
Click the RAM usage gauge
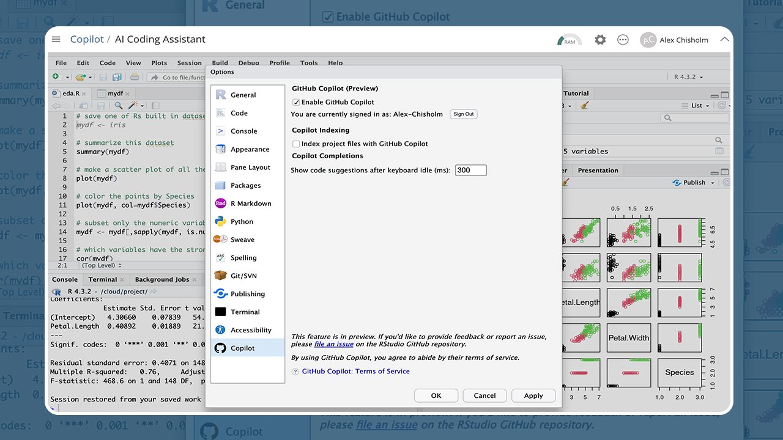click(569, 40)
